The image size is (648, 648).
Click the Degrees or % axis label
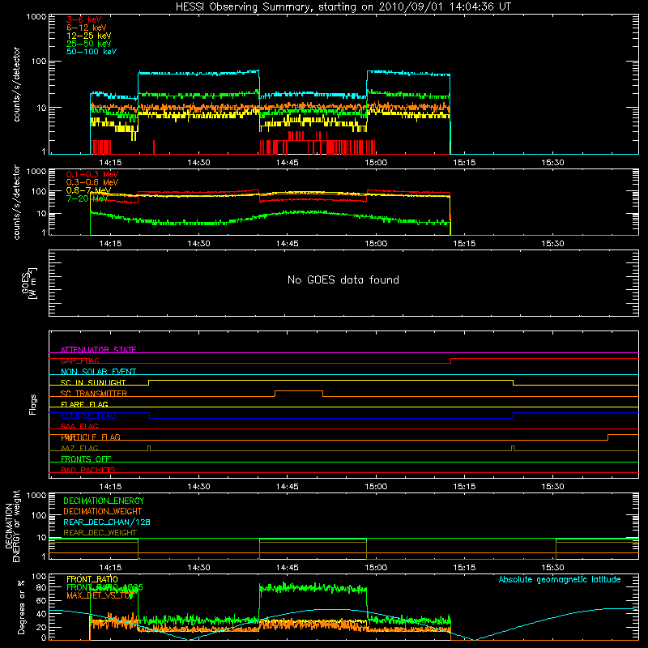21,607
